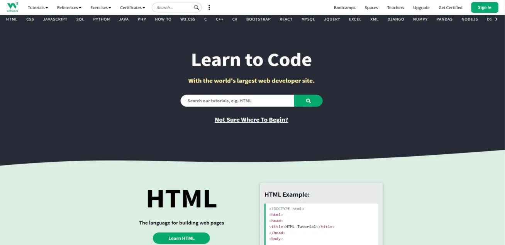Click '<!DOCTYPE html>' code line
Image resolution: width=505 pixels, height=245 pixels.
tap(286, 209)
